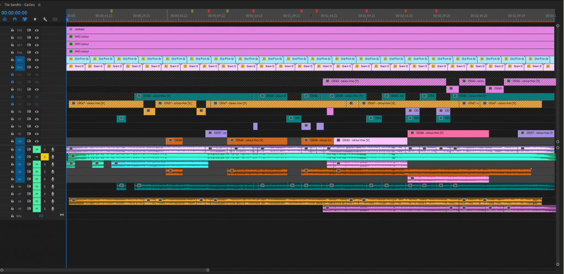Open Timeline Display Settings wrench icon
Image resolution: width=564 pixels, height=274 pixels.
click(x=45, y=19)
